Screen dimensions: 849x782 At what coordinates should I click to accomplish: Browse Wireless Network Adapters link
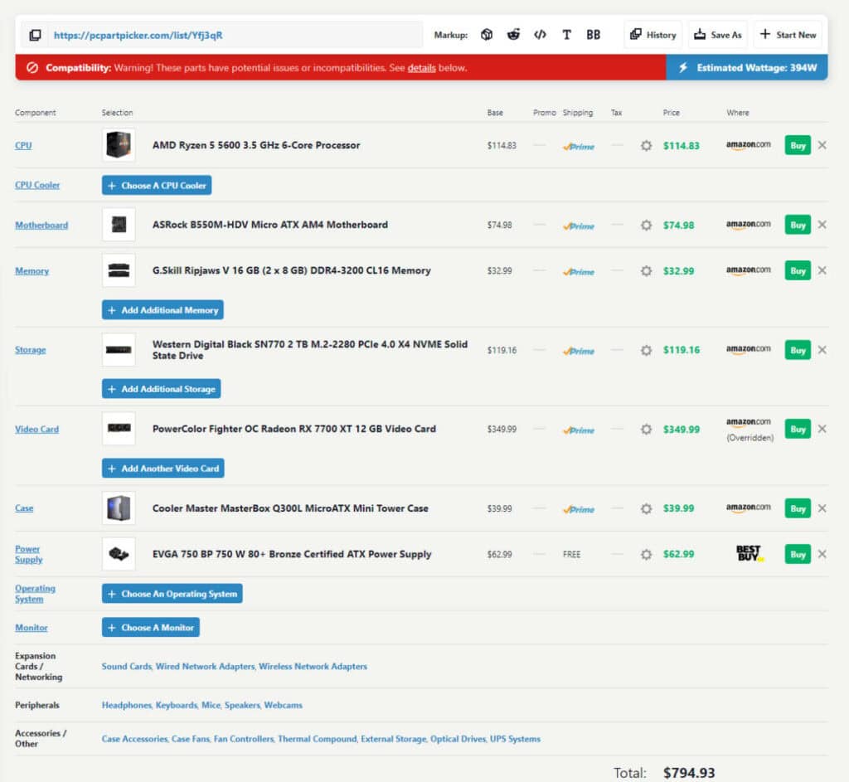click(x=313, y=666)
